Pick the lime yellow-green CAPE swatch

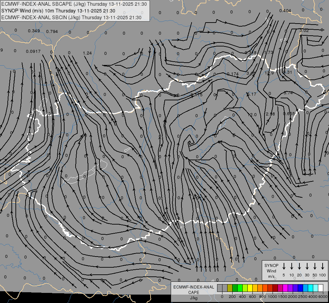[245, 288]
